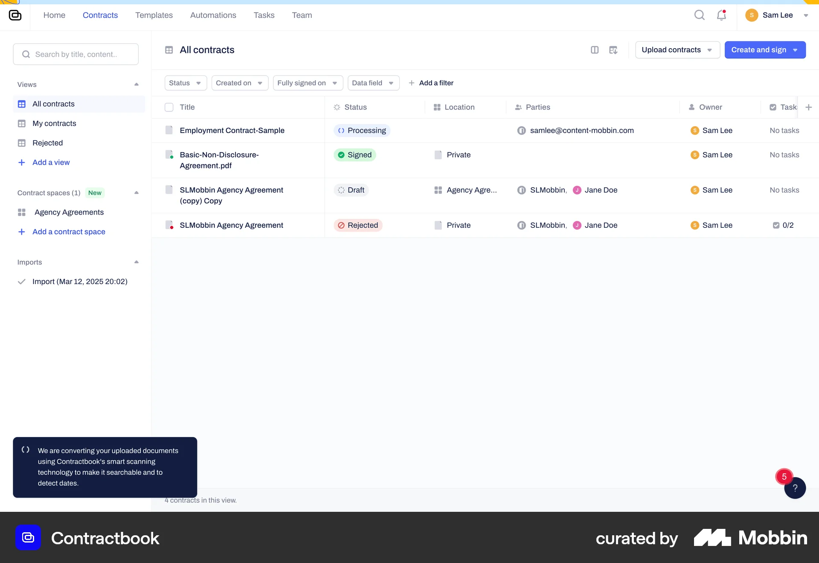Click the Search by title input field
The image size is (819, 563).
pyautogui.click(x=76, y=54)
